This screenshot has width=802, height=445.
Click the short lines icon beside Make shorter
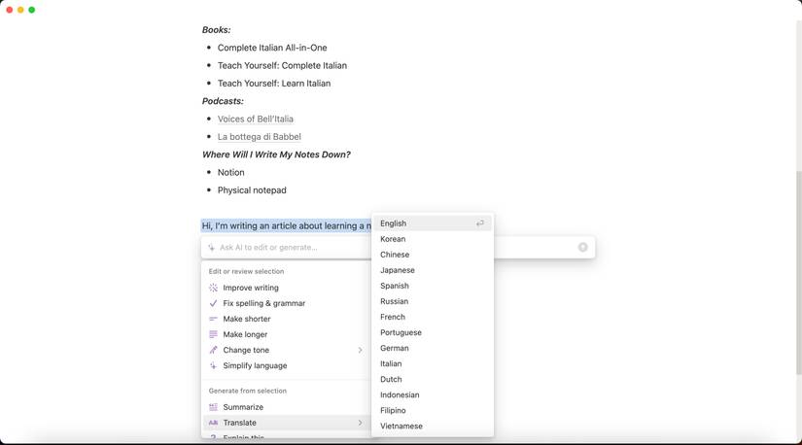[213, 319]
